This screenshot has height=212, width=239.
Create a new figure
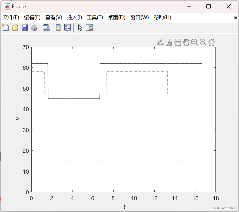[x=5, y=27]
